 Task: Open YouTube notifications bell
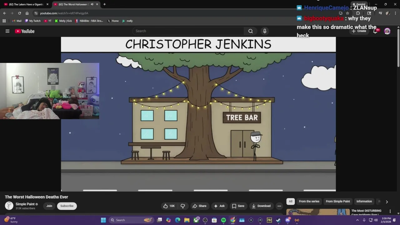(x=375, y=31)
